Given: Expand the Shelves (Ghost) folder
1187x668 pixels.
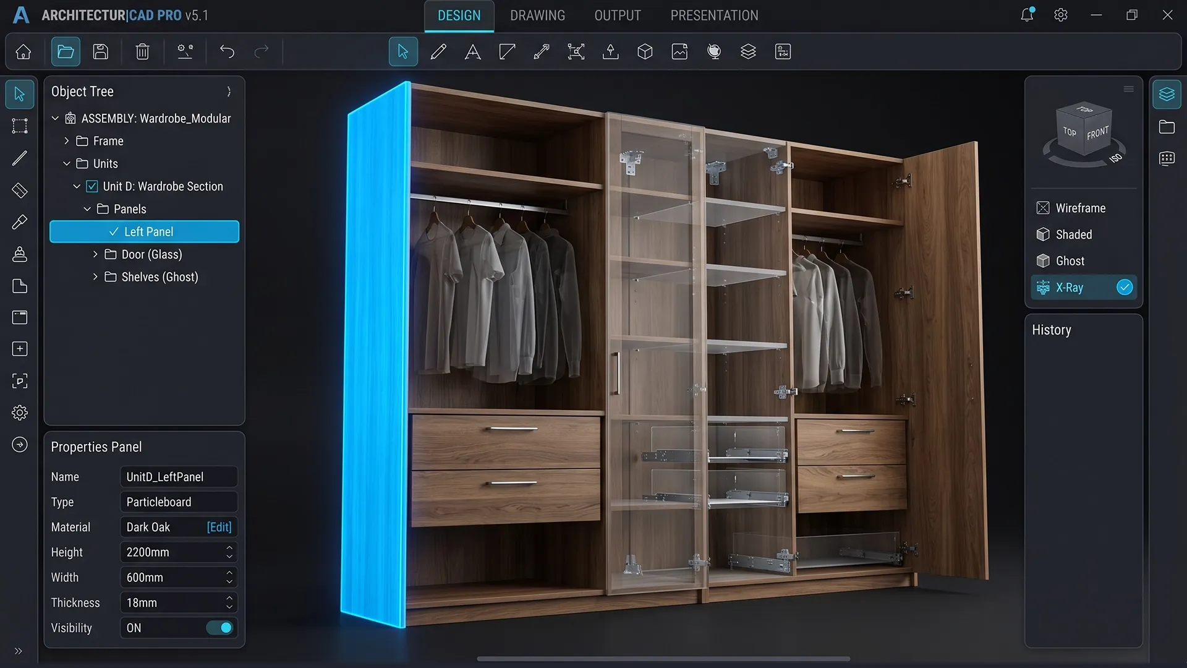Looking at the screenshot, I should tap(96, 277).
